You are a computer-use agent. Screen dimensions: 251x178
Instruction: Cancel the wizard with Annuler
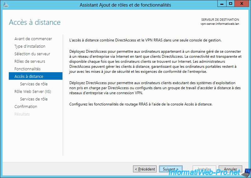[x=230, y=169]
